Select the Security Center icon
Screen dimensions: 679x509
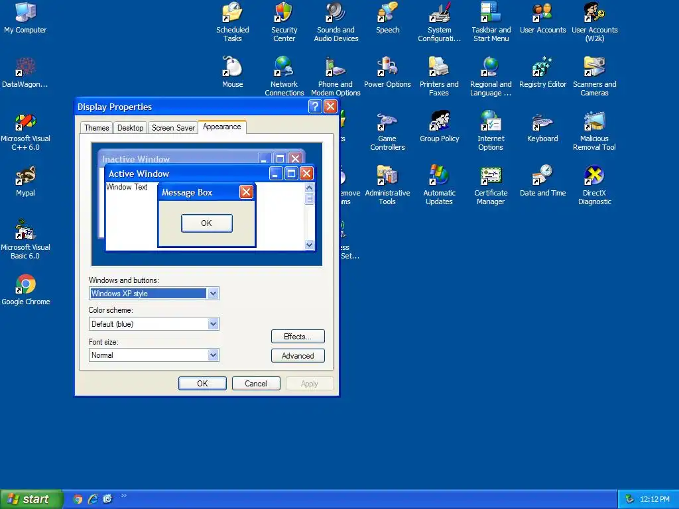(x=284, y=22)
